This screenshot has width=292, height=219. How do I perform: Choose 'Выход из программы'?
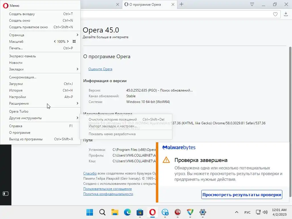click(40, 139)
